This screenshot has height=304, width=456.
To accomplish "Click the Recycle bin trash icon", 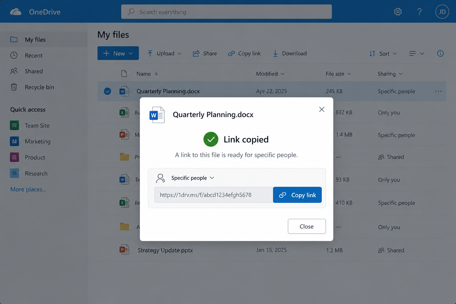I will coord(14,87).
